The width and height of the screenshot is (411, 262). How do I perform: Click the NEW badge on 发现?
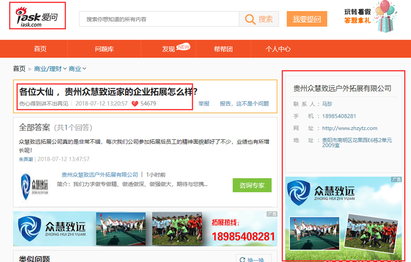[183, 47]
